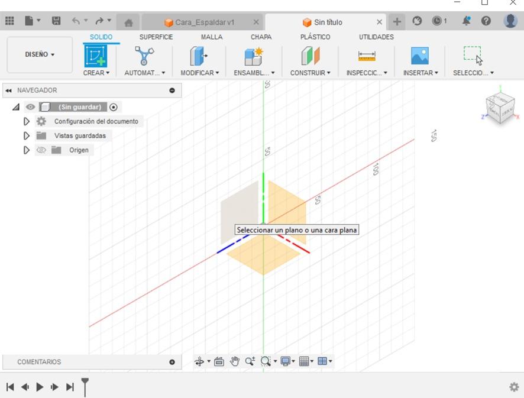Click the Press Pull modify icon
This screenshot has height=398, width=524.
pos(199,56)
